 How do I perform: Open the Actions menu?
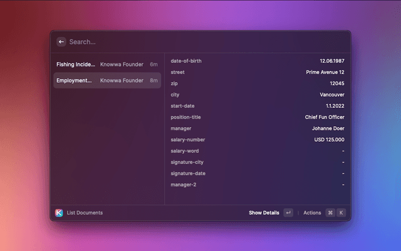click(312, 213)
